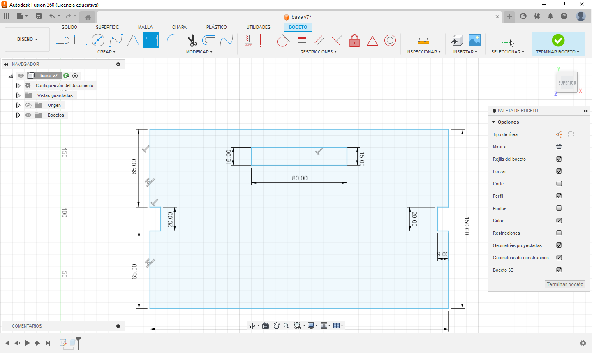Open the CHAPA tab
Viewport: 592px width, 353px height.
pos(179,27)
